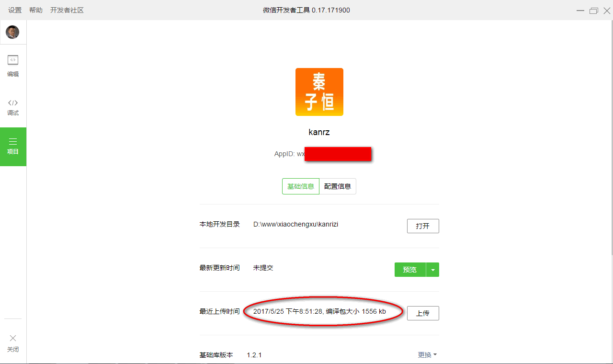The image size is (613, 364).
Task: Open the 更换 base library dropdown
Action: coord(427,355)
